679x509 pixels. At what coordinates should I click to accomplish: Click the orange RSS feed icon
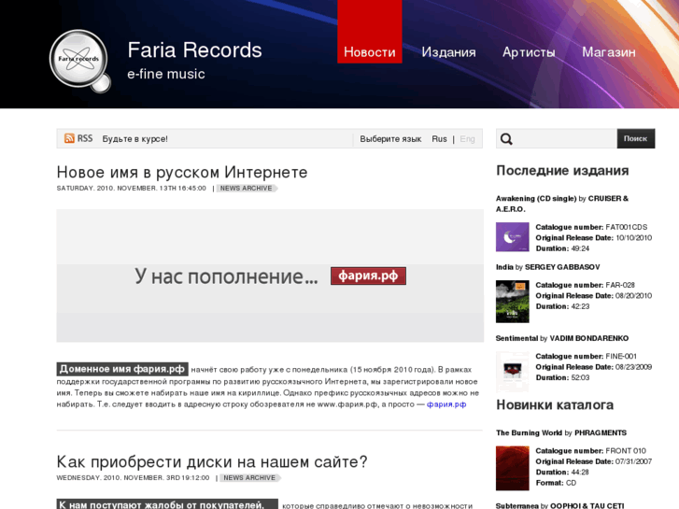[69, 138]
